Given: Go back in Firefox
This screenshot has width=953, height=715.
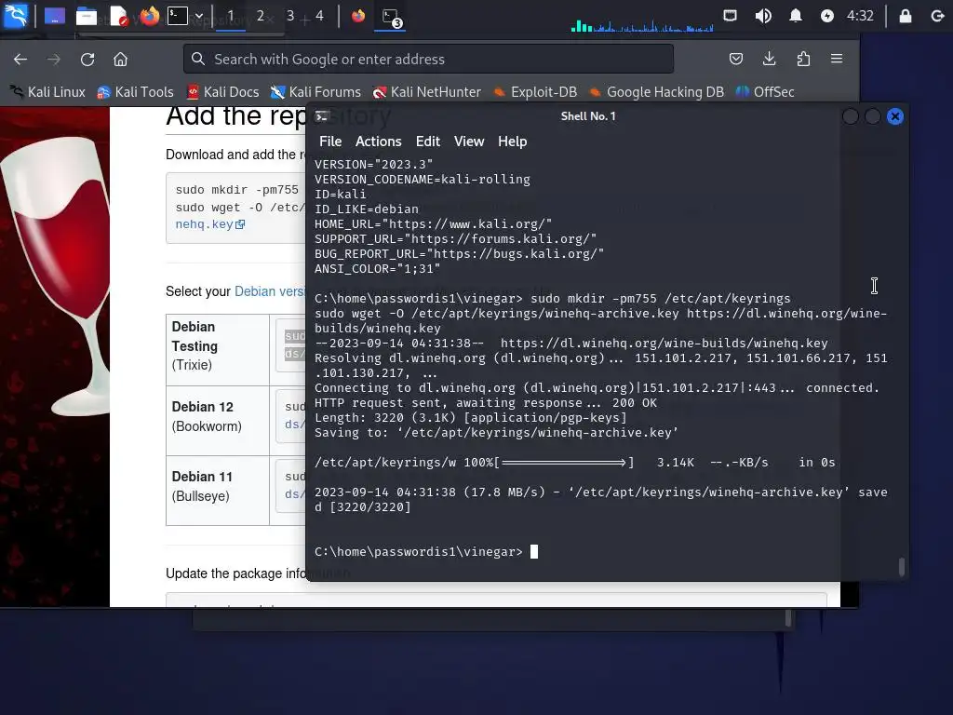Looking at the screenshot, I should (20, 59).
